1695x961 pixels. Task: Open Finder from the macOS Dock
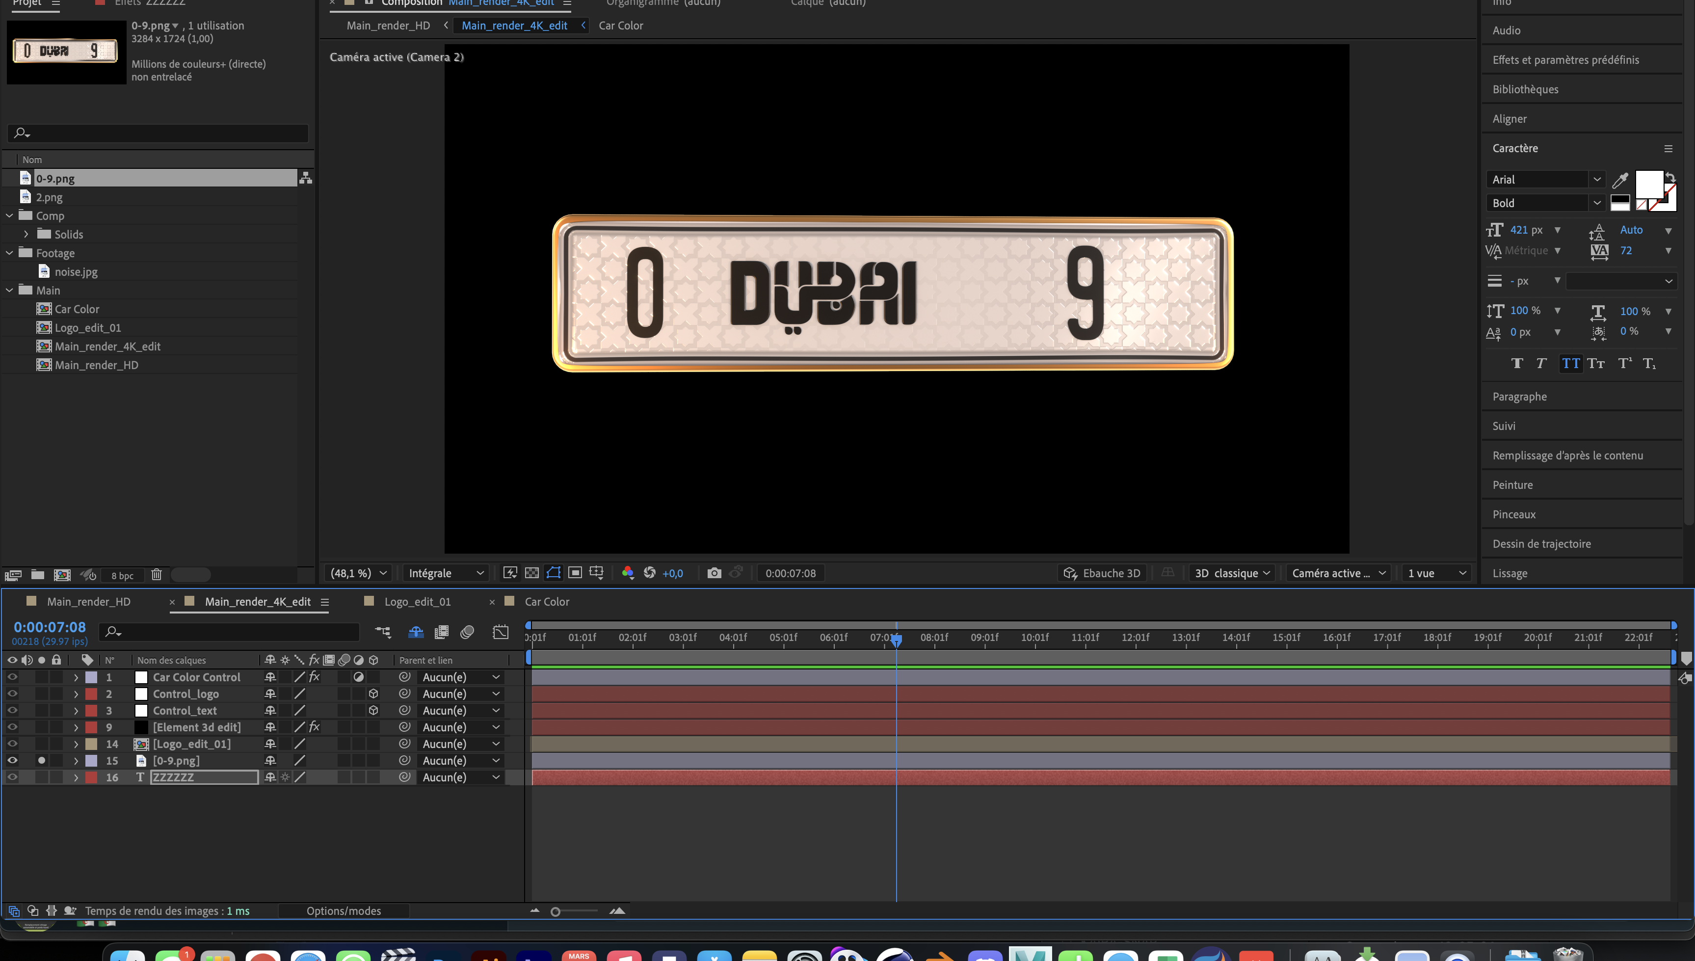[127, 955]
